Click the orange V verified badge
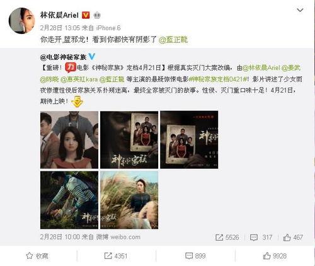The image size is (315, 266). click(x=86, y=15)
